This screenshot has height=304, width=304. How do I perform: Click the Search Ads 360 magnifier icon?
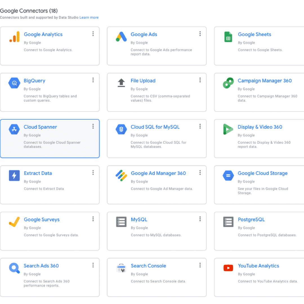14,268
